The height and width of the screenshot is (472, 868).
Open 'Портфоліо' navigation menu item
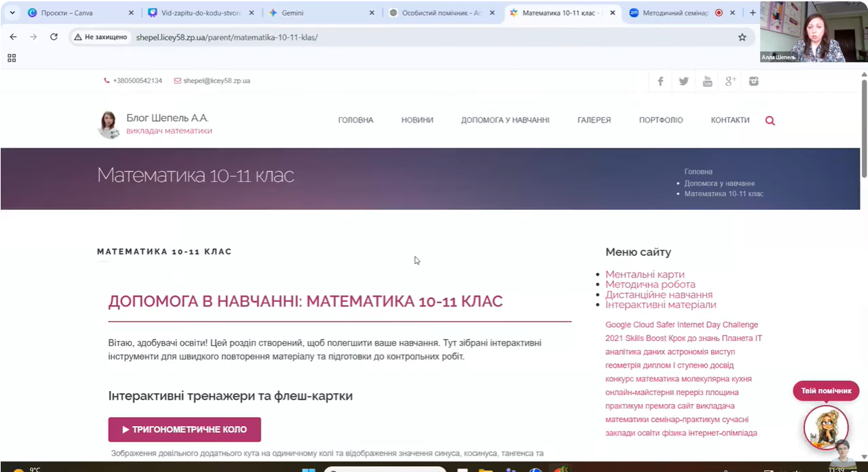[660, 120]
